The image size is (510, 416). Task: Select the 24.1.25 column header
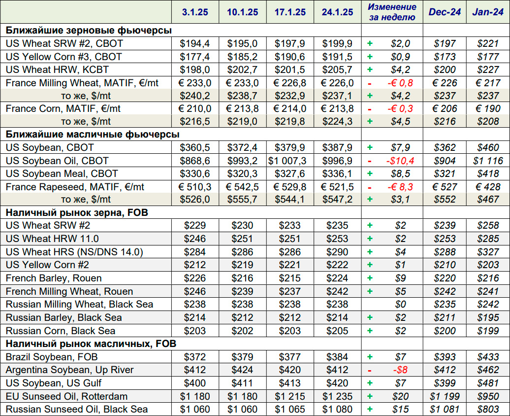pyautogui.click(x=337, y=12)
